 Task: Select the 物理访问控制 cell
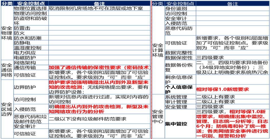(x=31, y=13)
